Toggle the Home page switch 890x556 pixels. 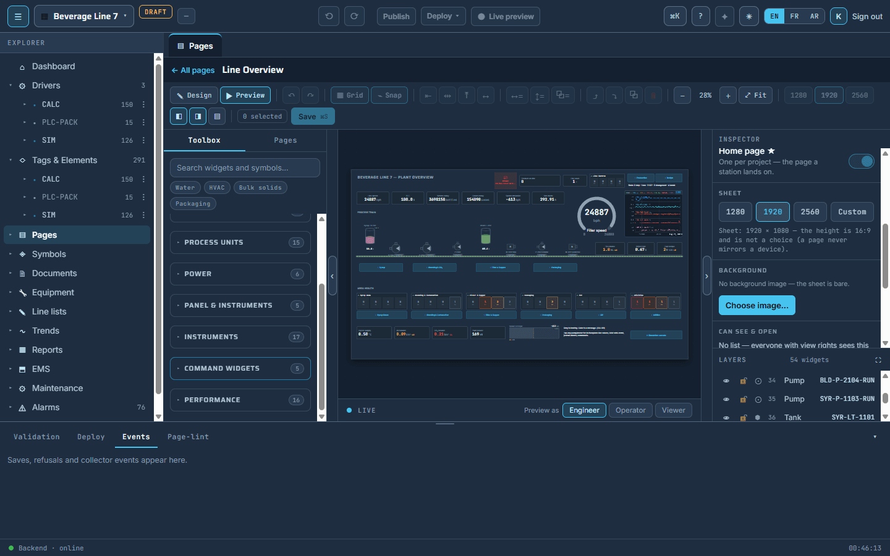pos(862,161)
